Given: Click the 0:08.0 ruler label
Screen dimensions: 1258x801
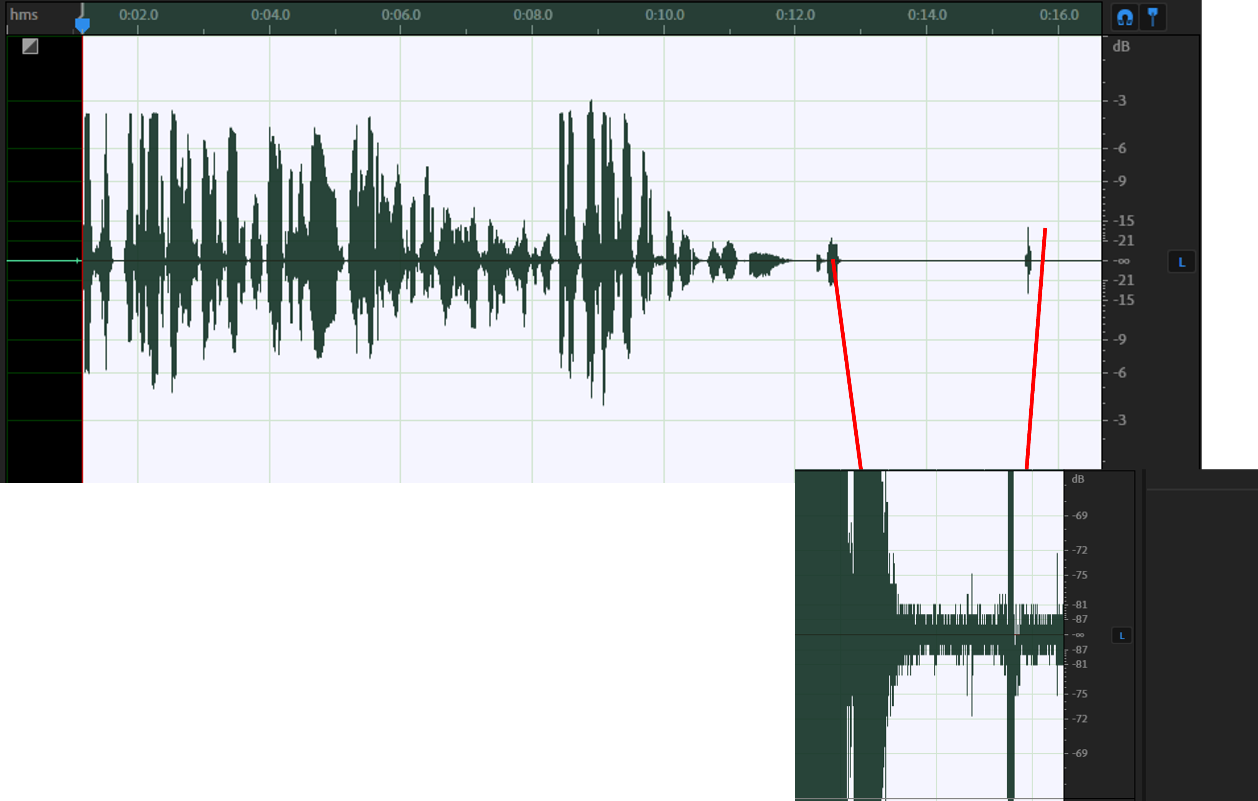Looking at the screenshot, I should [x=533, y=15].
